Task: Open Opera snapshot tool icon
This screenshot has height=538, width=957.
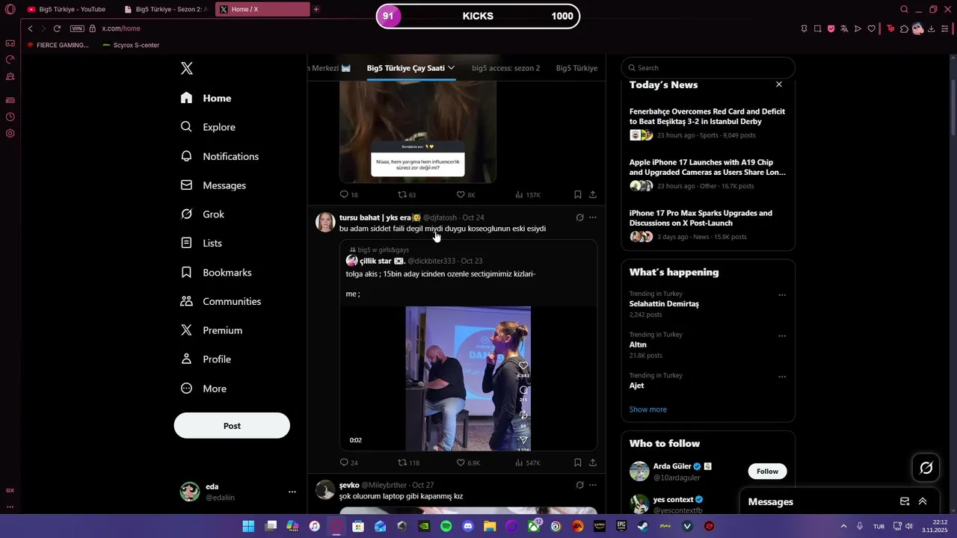Action: pyautogui.click(x=817, y=28)
